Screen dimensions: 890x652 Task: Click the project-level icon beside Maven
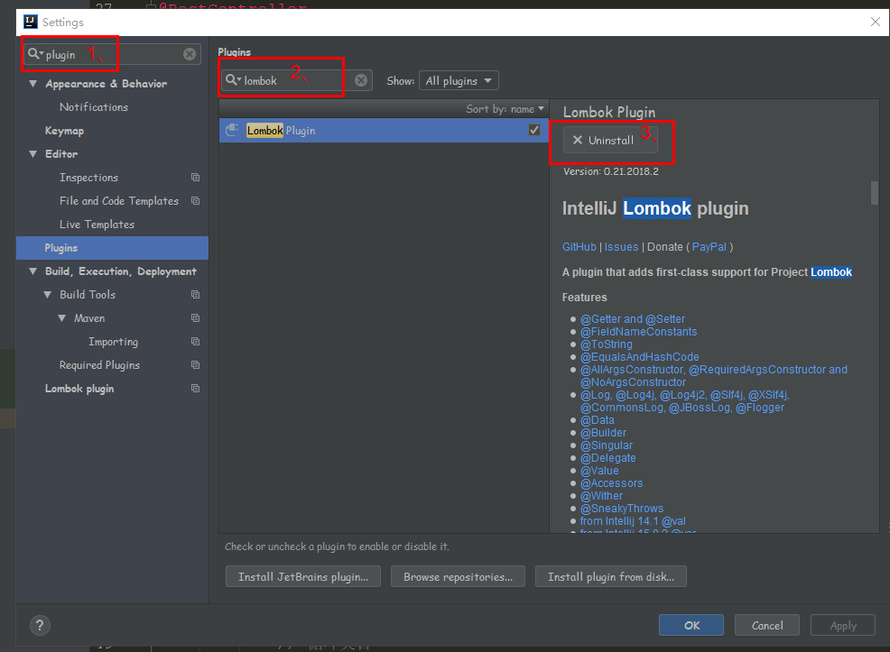tap(195, 318)
